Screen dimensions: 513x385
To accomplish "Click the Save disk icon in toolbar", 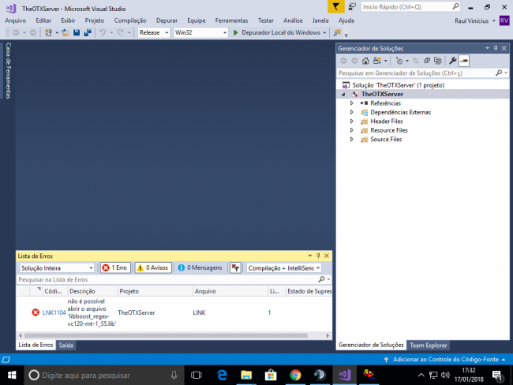I will 77,32.
